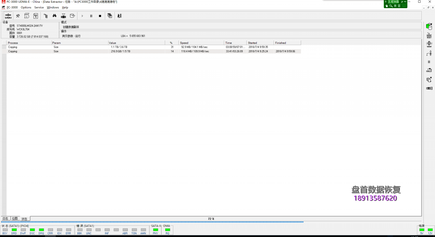This screenshot has width=435, height=237.
Task: Click the 72 % progress bar
Action: point(211,219)
